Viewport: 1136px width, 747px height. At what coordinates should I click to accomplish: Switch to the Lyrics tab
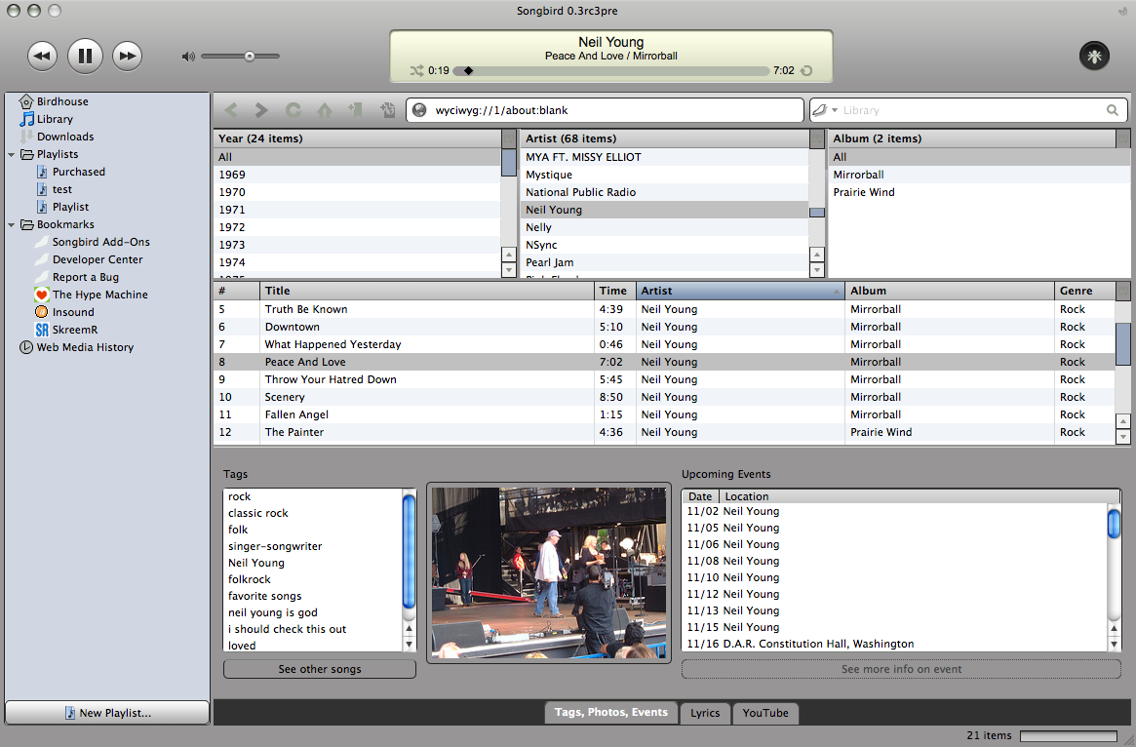705,713
